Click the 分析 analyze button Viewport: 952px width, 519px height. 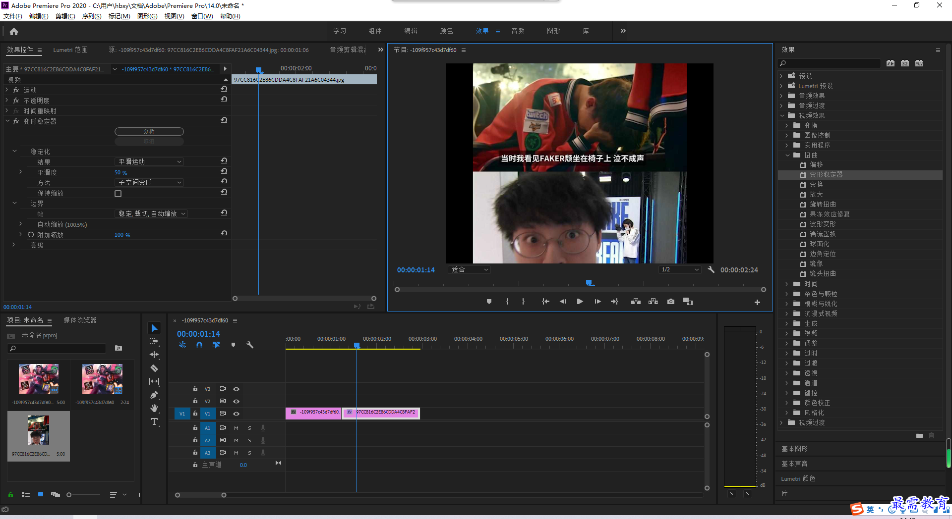tap(149, 131)
